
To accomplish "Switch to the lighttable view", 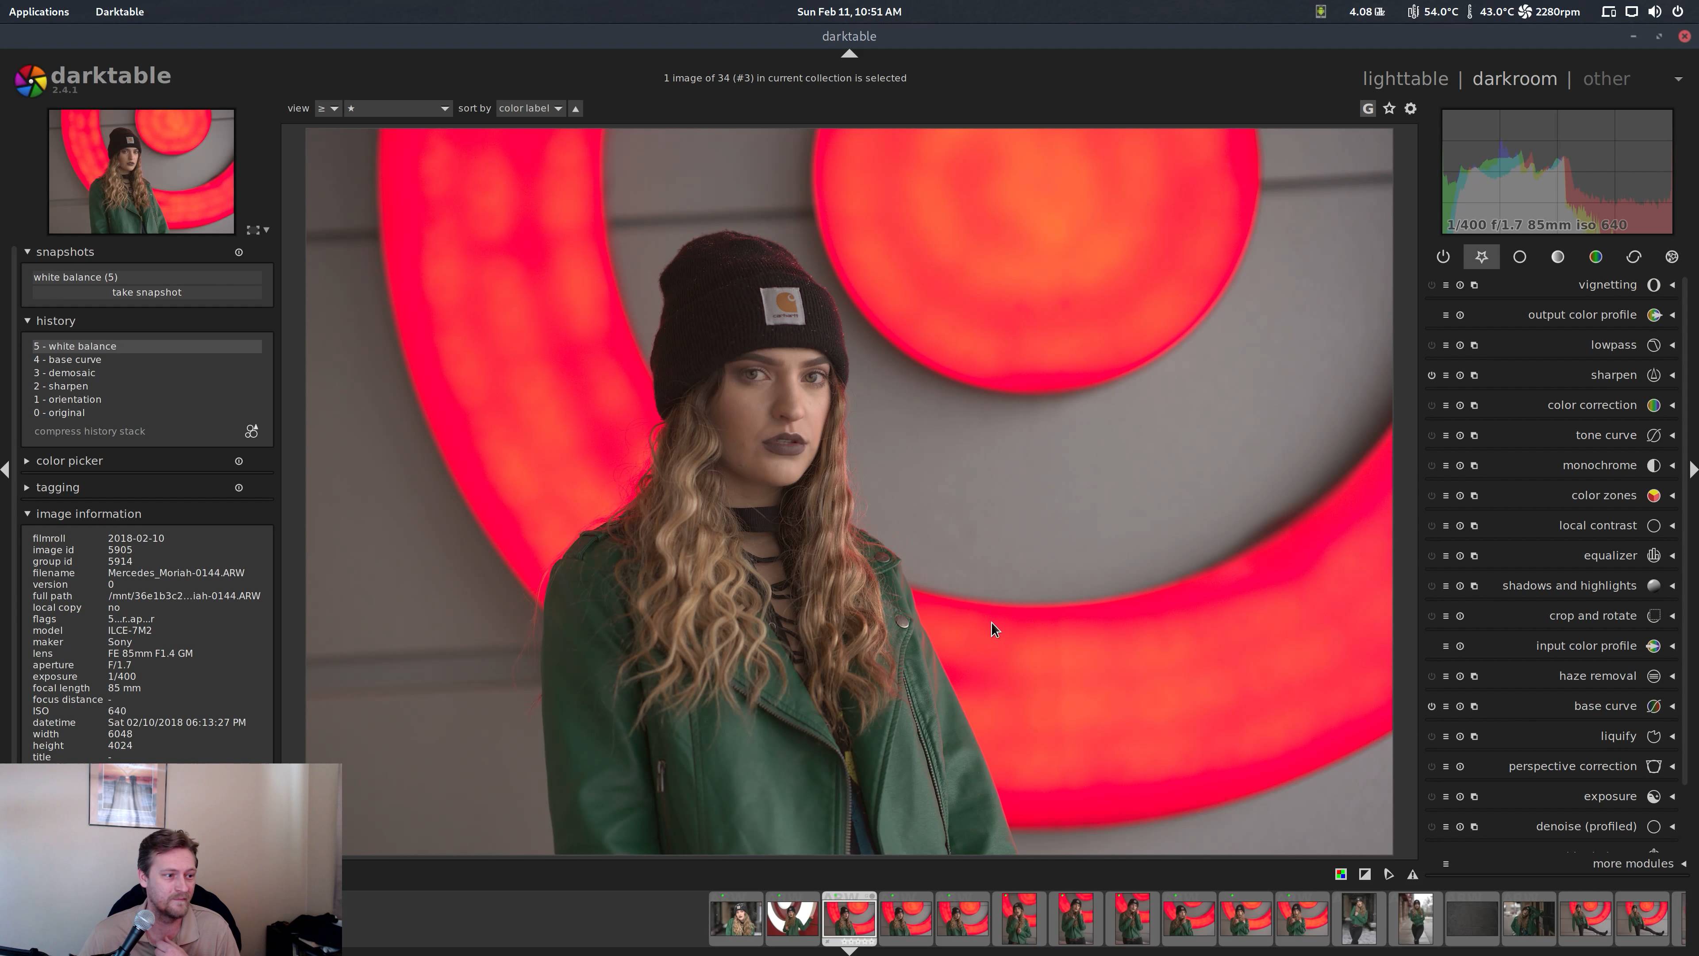I will click(1405, 79).
